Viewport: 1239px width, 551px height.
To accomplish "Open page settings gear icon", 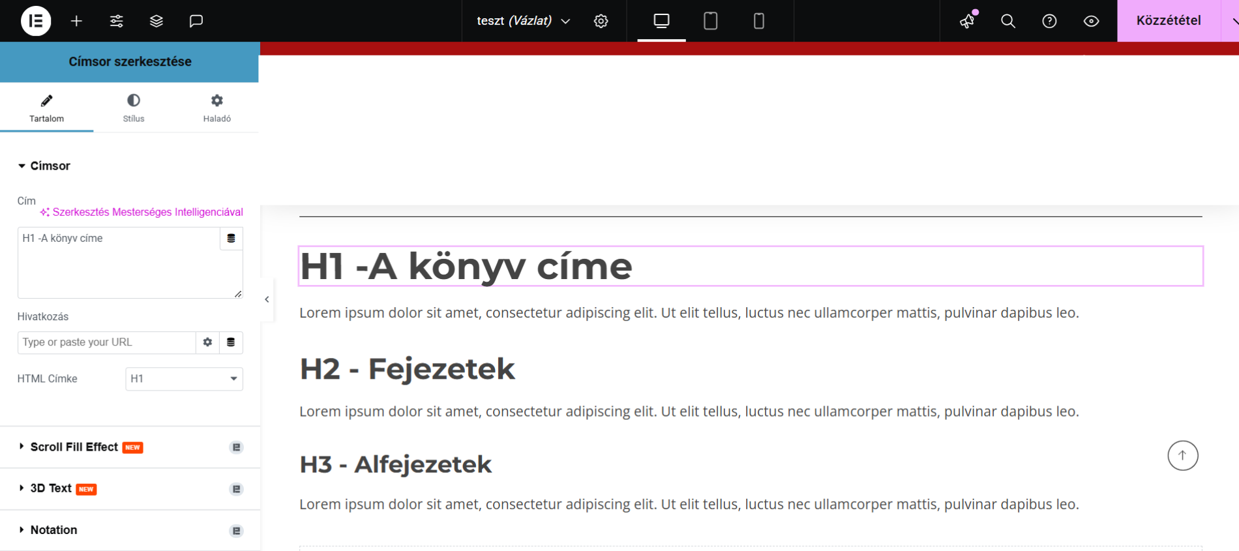I will (x=601, y=21).
